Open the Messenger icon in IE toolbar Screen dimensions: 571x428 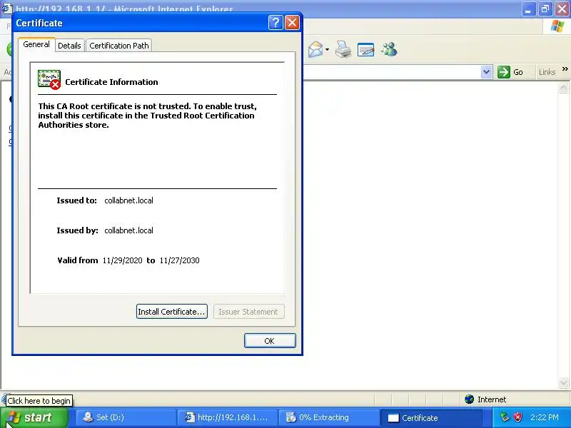(389, 49)
